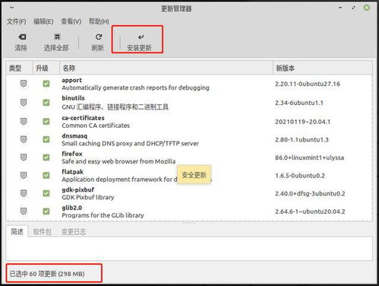Sort by the 新版本 column header
The image size is (379, 286).
(x=323, y=68)
